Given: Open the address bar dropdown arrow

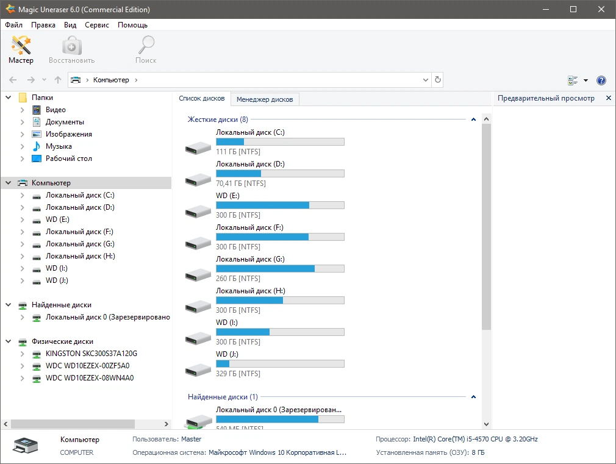Looking at the screenshot, I should coord(426,80).
